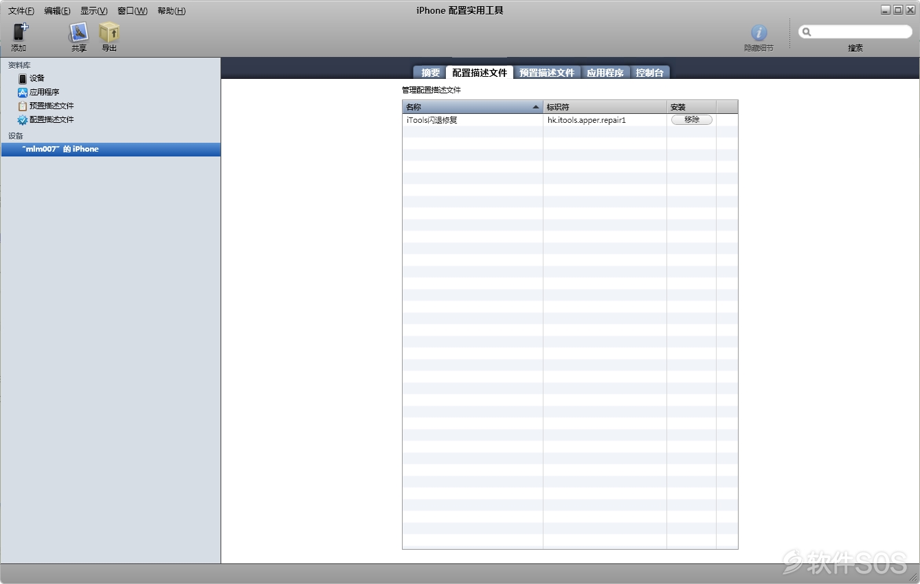Click the hk.itools.apper.repair1 identifier cell
The width and height of the screenshot is (920, 584).
(x=605, y=120)
